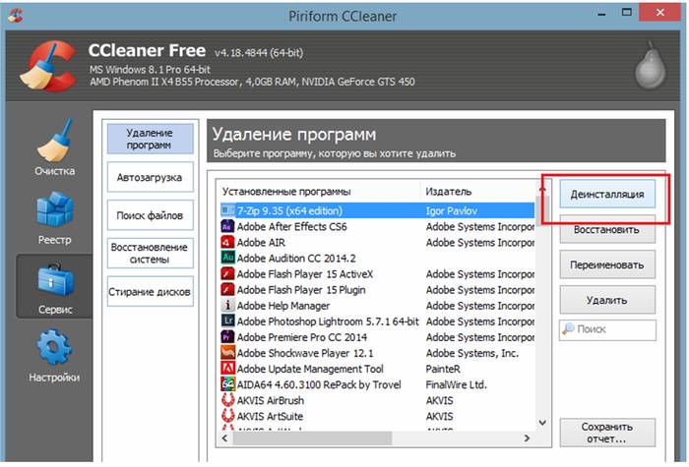Image resolution: width=689 pixels, height=467 pixels.
Task: Click the Adobe Premiere Pro icon
Action: (x=227, y=336)
